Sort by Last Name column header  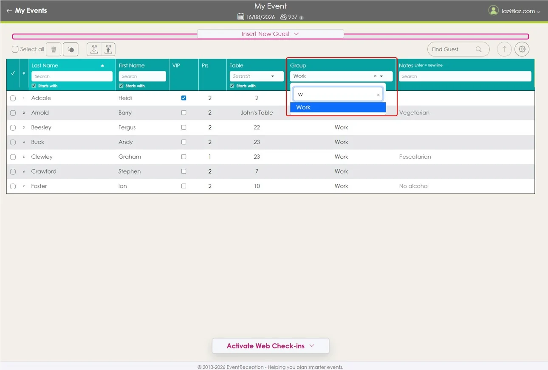[x=45, y=65]
